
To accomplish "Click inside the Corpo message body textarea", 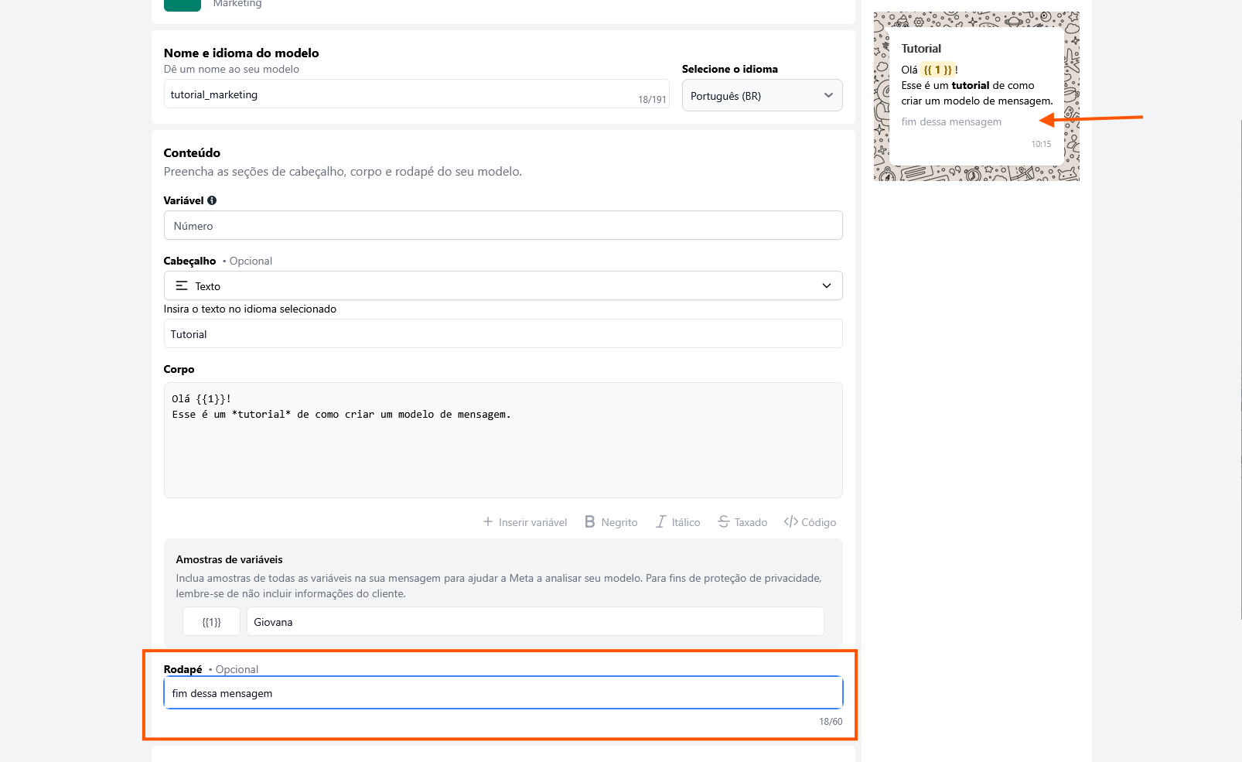I will pos(503,449).
